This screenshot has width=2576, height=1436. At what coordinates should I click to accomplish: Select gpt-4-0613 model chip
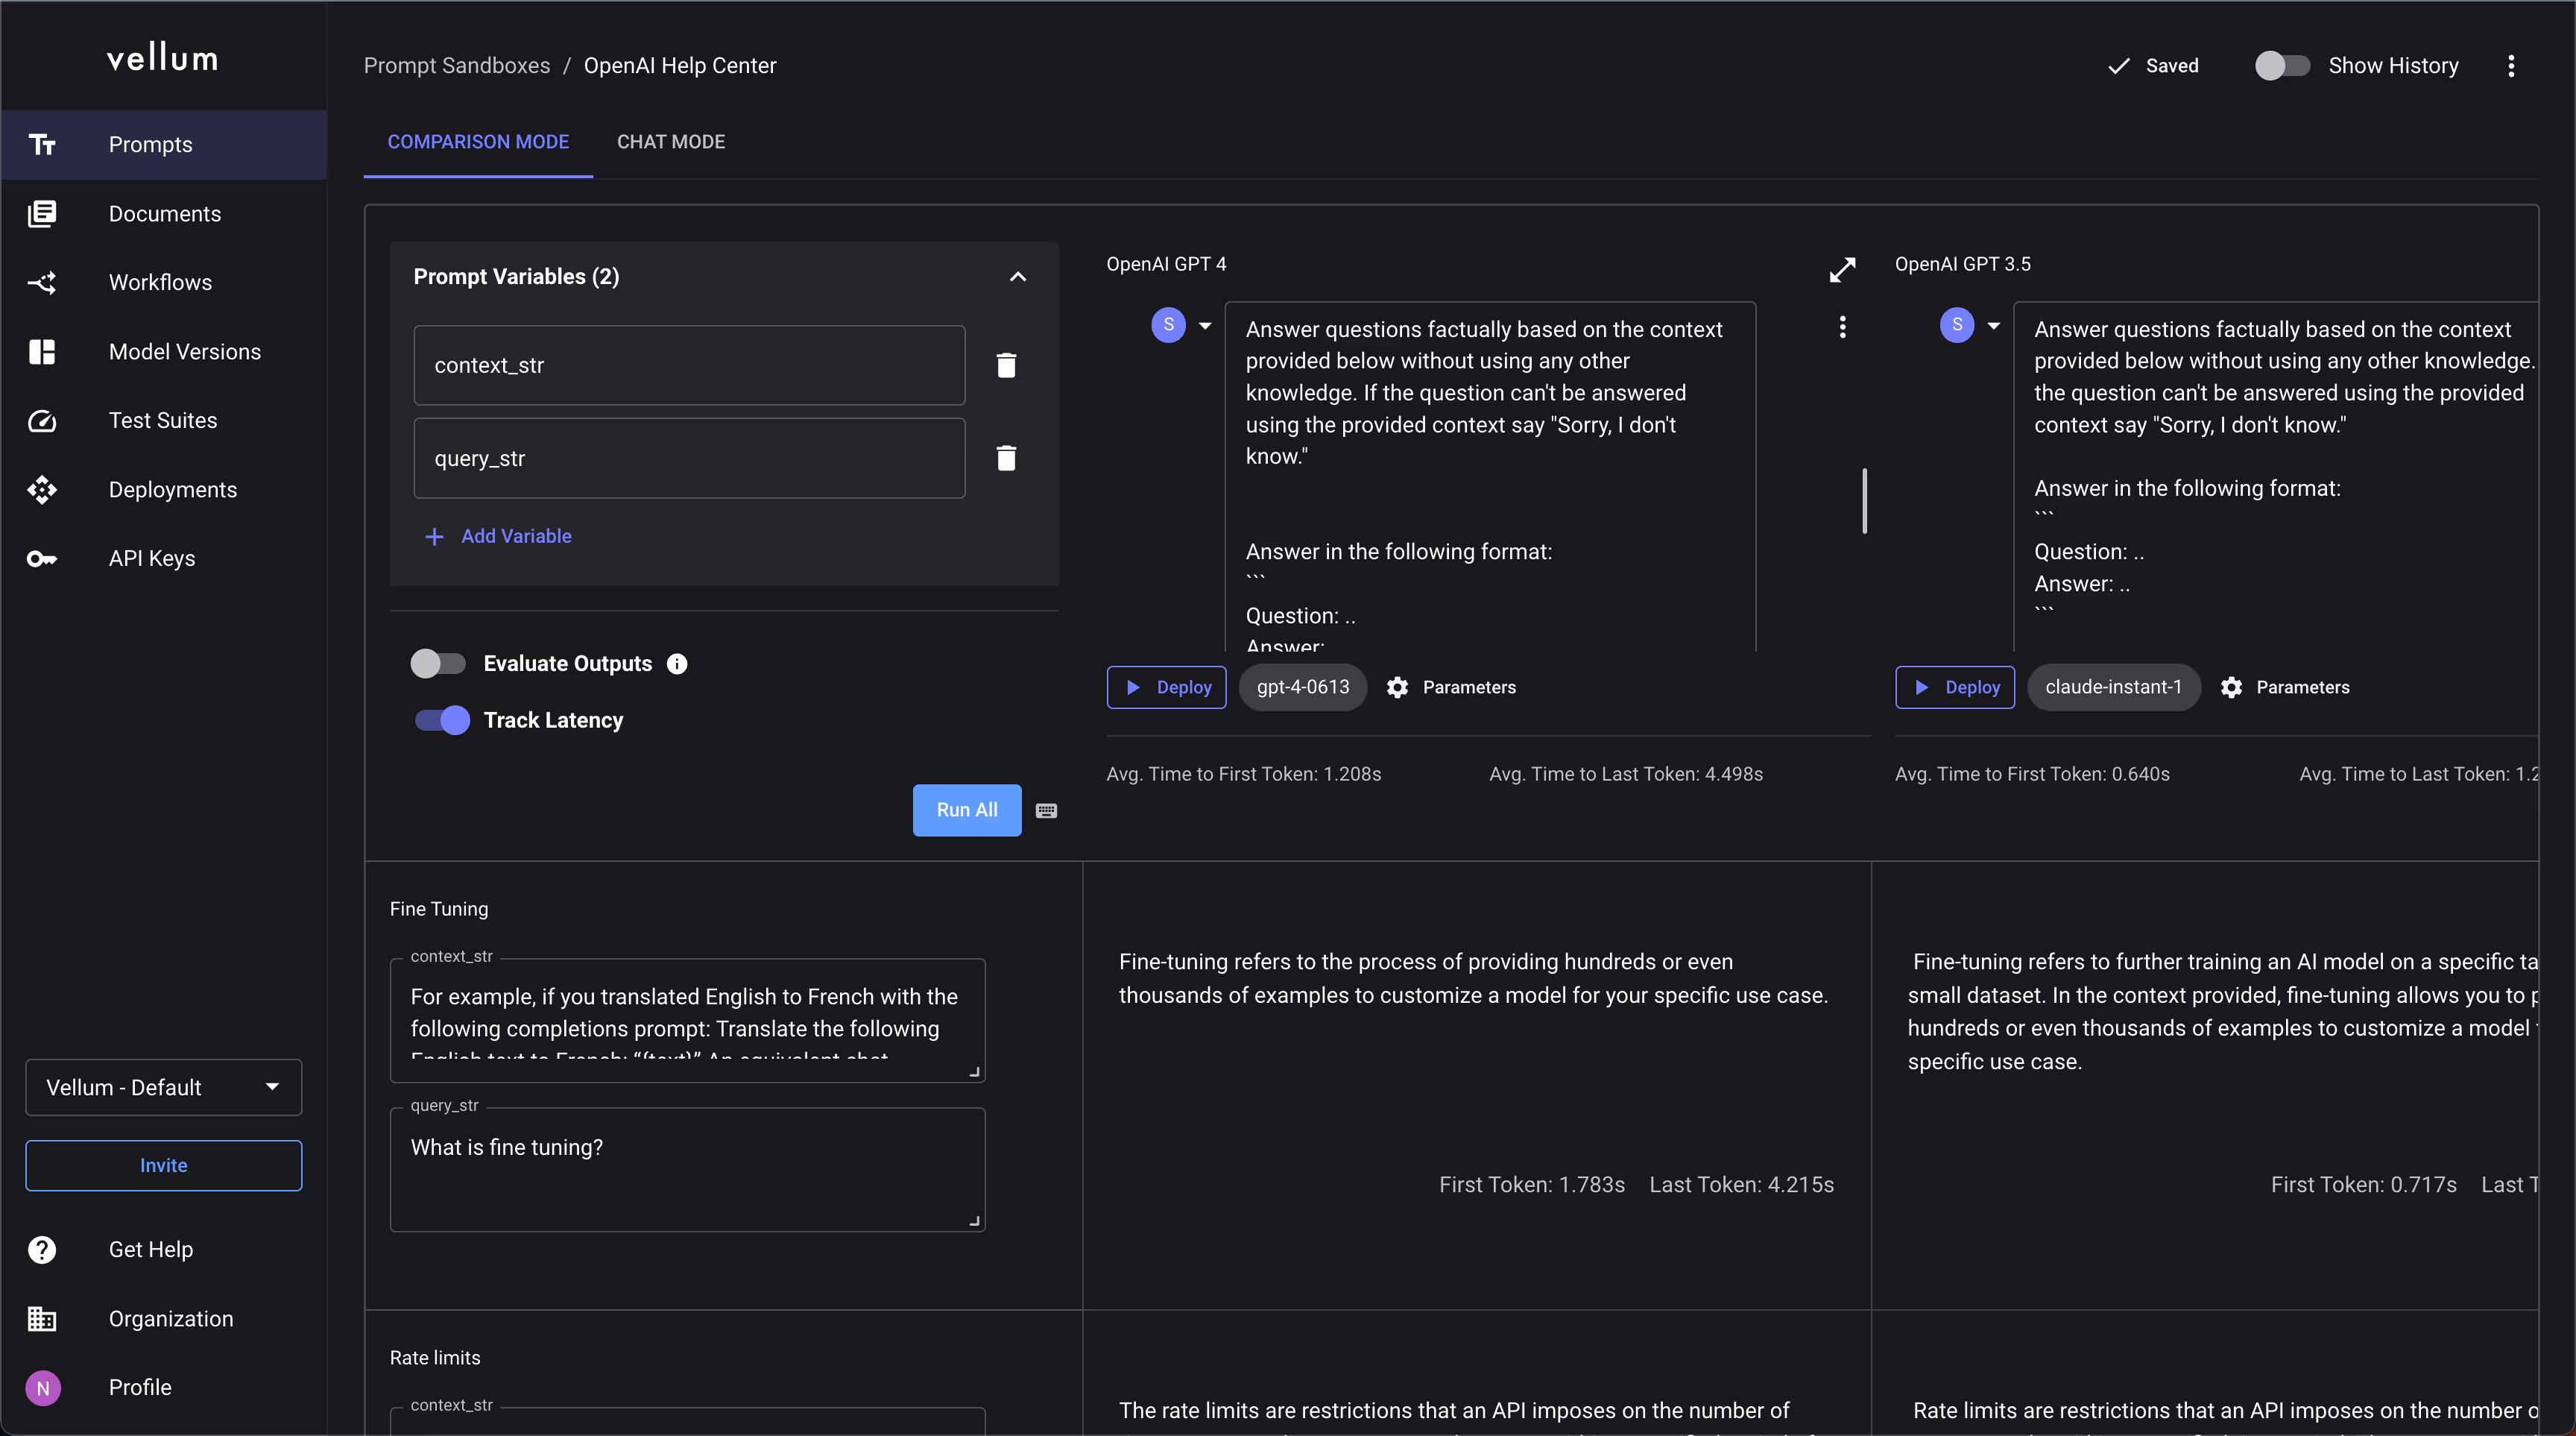coord(1302,687)
